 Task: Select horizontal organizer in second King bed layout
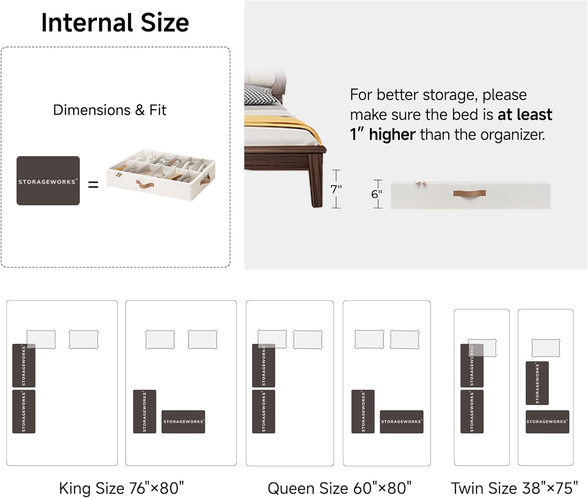pyautogui.click(x=183, y=422)
